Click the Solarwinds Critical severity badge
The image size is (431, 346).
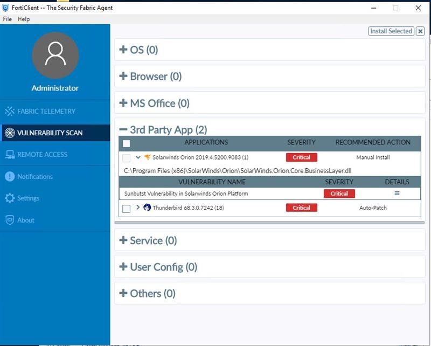(302, 157)
